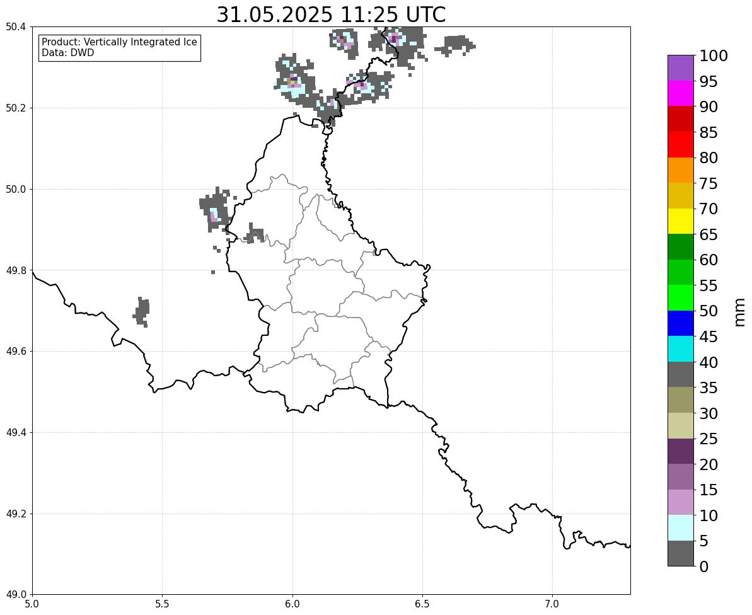Viewport: 752px width, 615px height.
Task: Click the pale cyan 5–10 mm colorbar band
Action: click(681, 528)
